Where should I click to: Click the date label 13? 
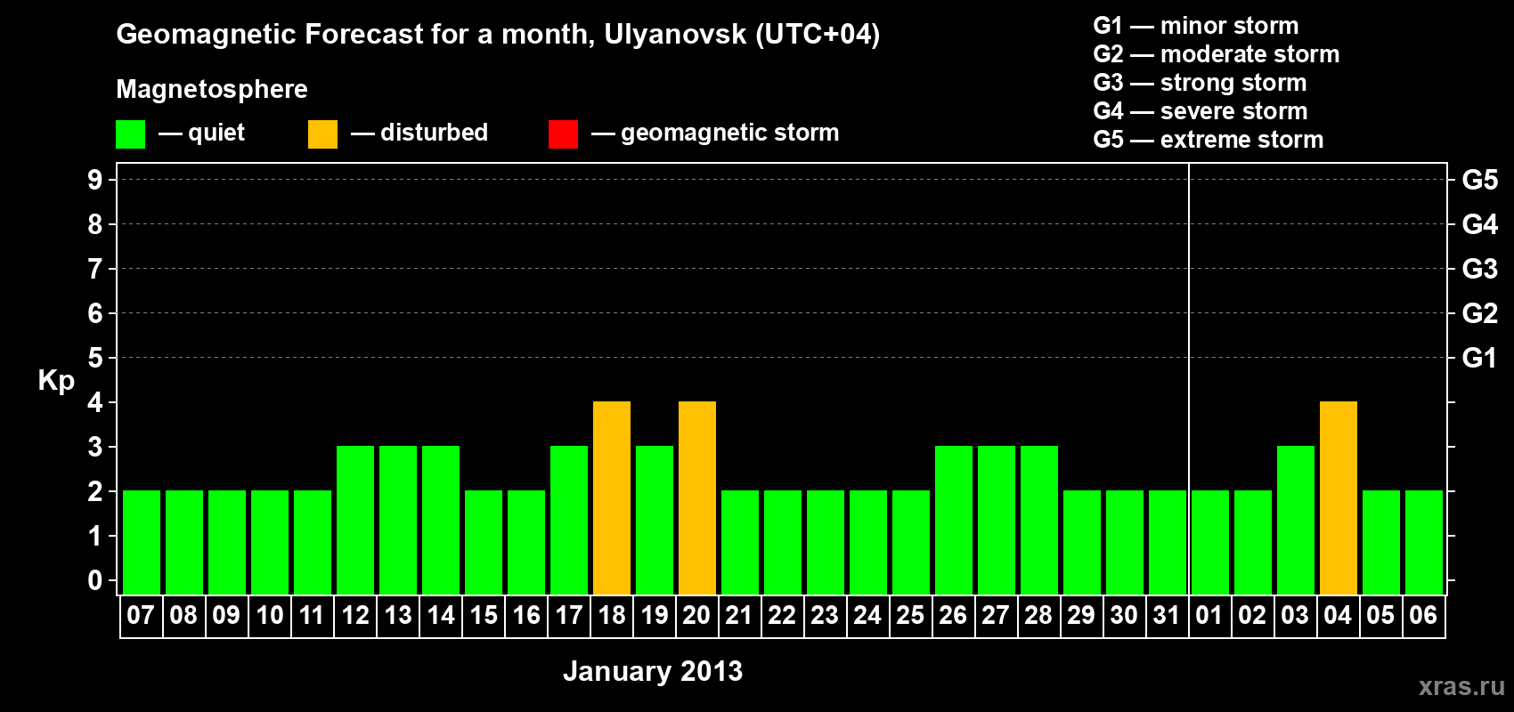point(397,615)
